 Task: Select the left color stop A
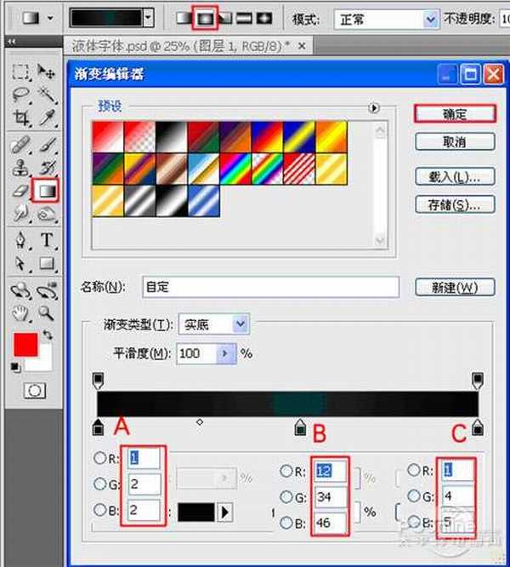click(98, 427)
